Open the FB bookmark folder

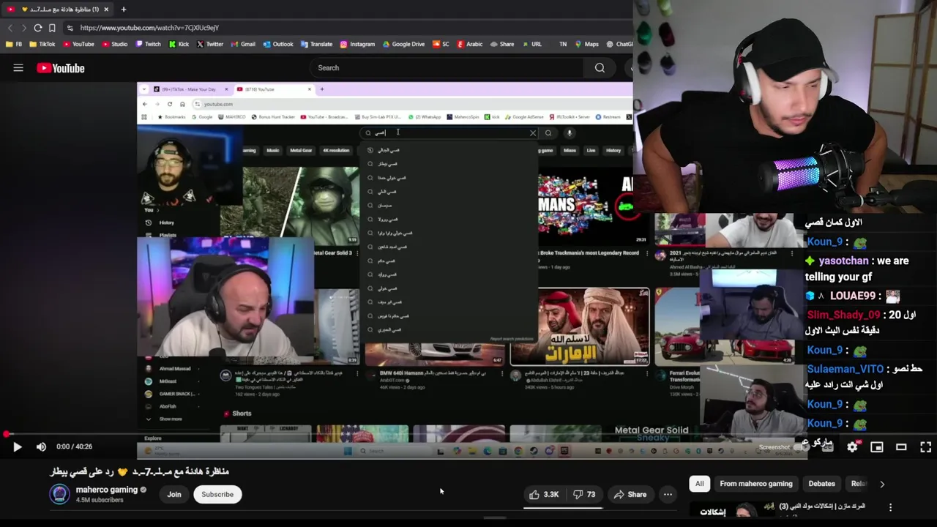click(x=14, y=44)
